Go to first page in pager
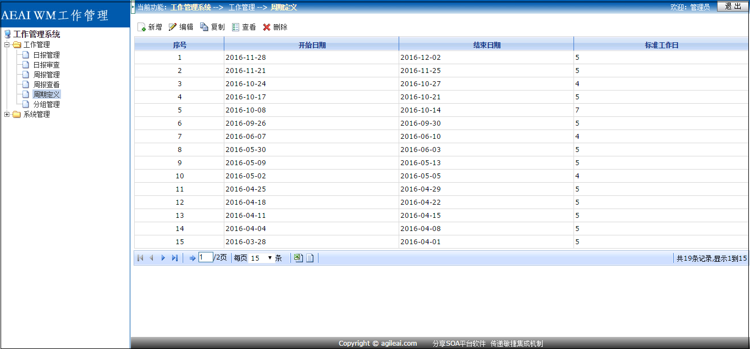This screenshot has height=349, width=750. [x=140, y=258]
